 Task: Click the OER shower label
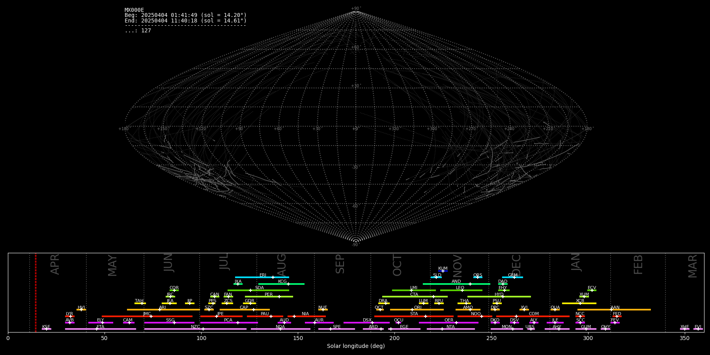[449, 320]
